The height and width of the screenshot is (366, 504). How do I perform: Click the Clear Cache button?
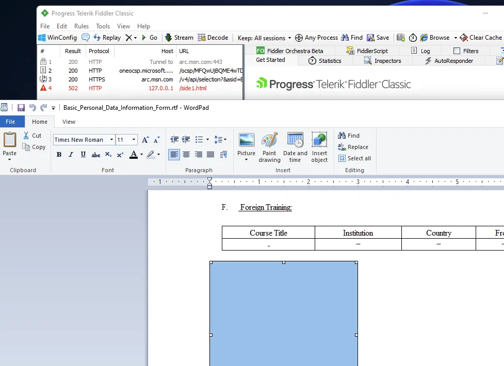(481, 37)
